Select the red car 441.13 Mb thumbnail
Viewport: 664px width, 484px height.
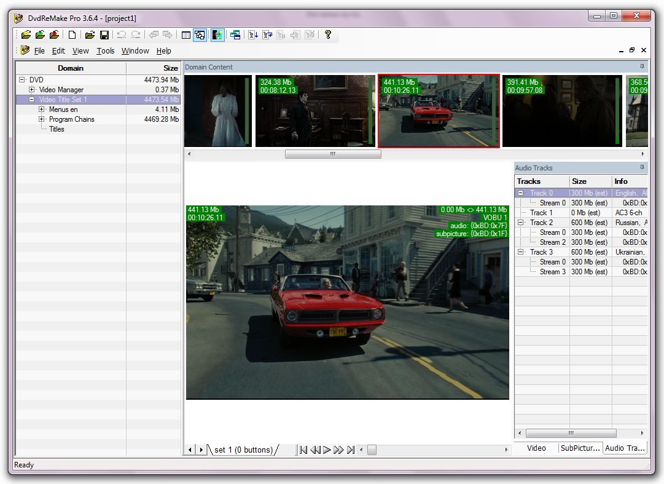(x=439, y=111)
